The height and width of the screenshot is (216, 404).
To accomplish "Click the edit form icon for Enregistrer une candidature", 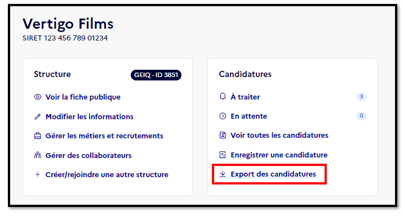I will click(x=223, y=155).
